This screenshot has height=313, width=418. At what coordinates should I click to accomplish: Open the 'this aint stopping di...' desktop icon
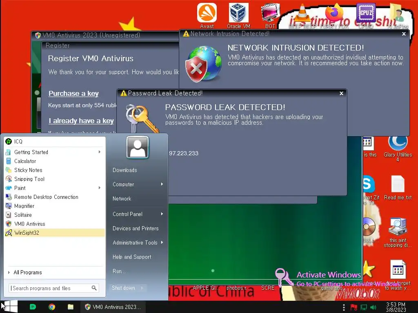pyautogui.click(x=398, y=227)
